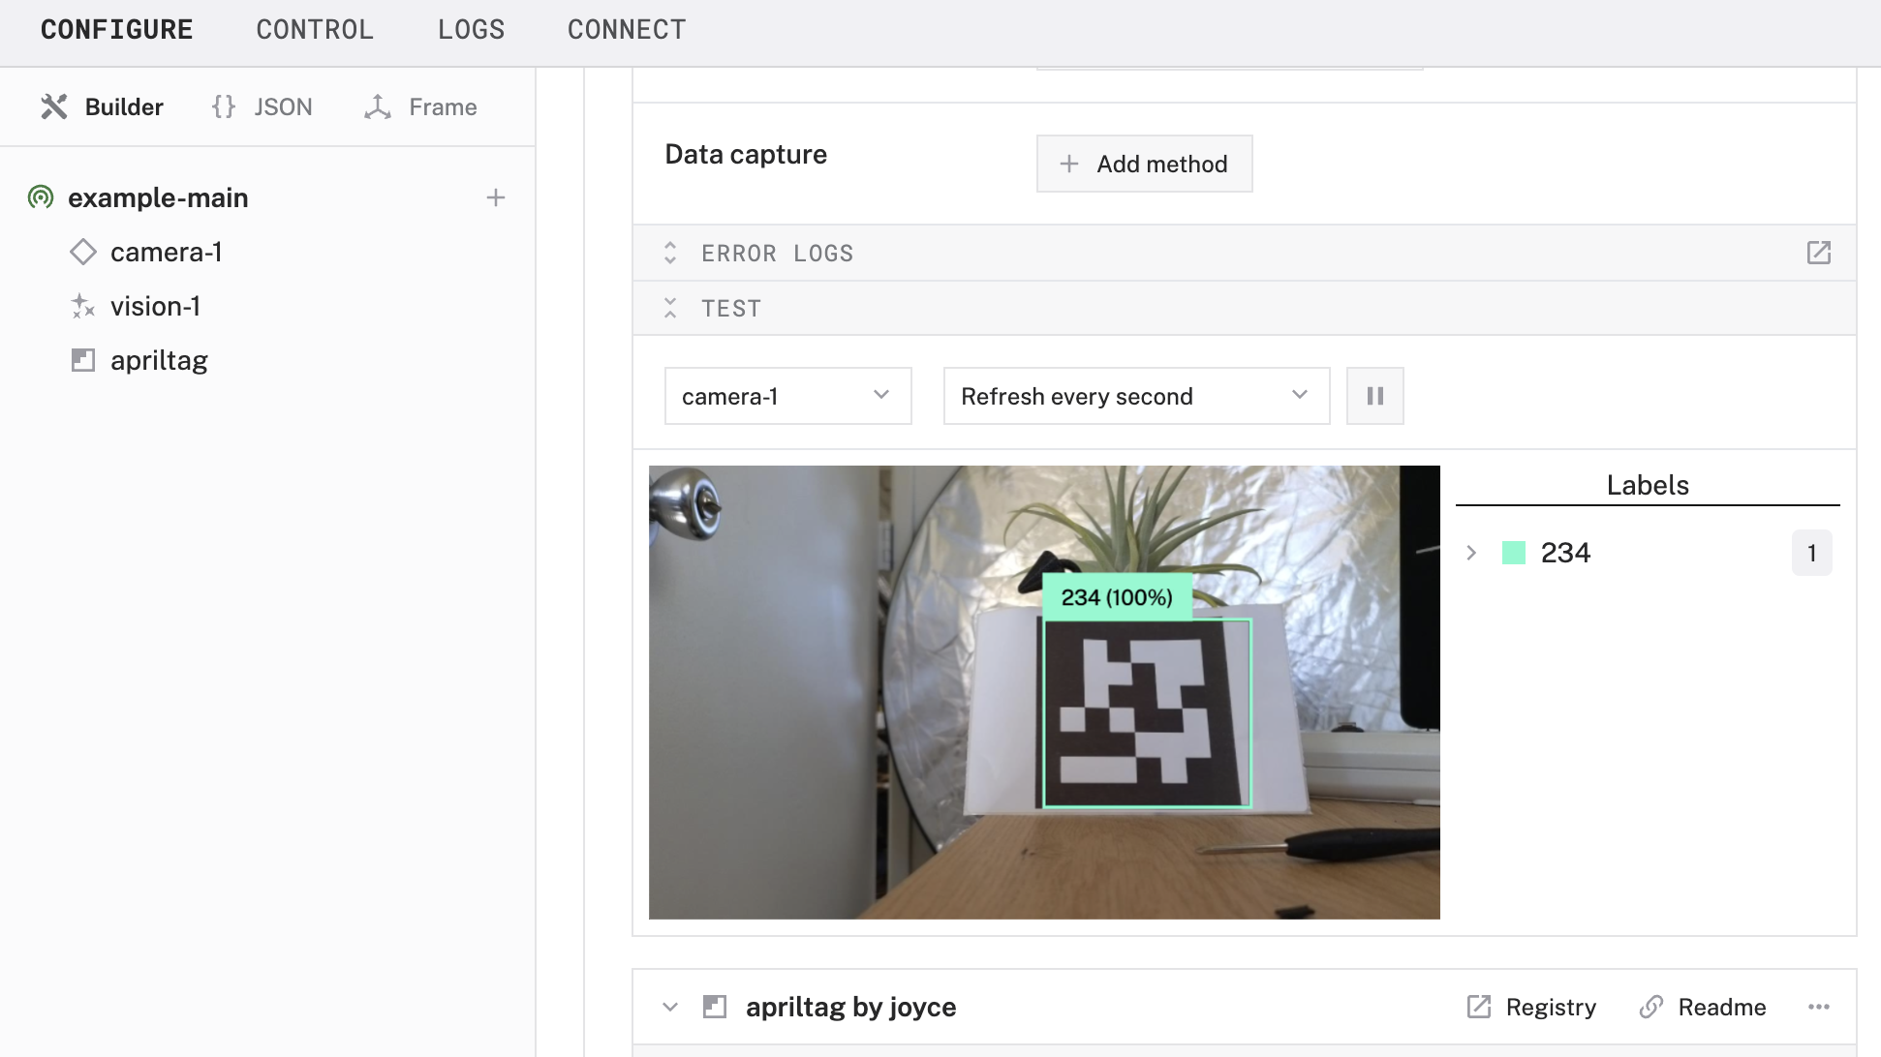Open Registry link for apriltag
1881x1057 pixels.
click(x=1531, y=1007)
